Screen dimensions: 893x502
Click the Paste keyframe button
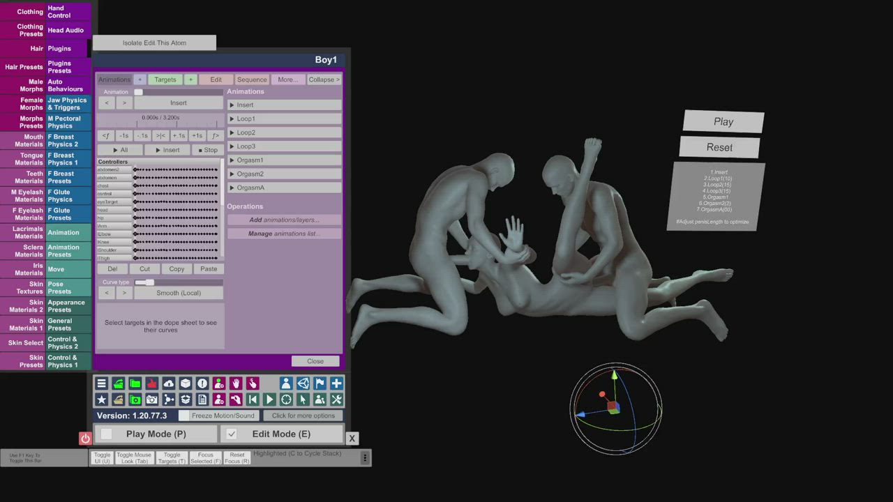209,269
